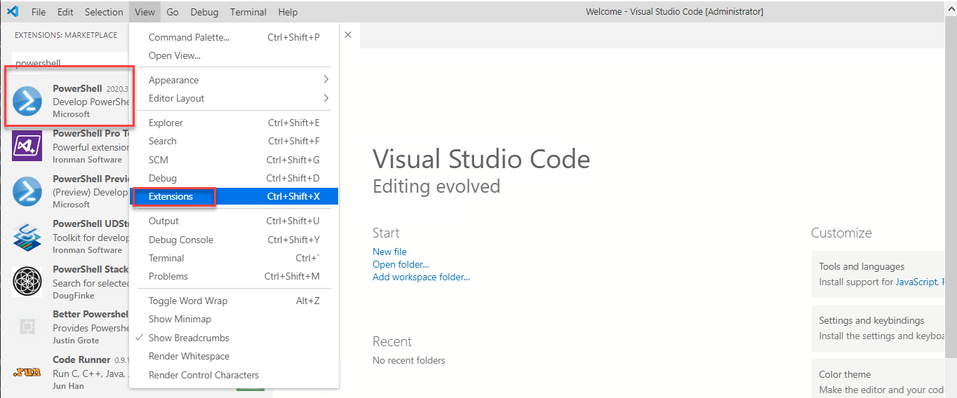Click the Extensions: Marketplace panel header

(x=66, y=35)
